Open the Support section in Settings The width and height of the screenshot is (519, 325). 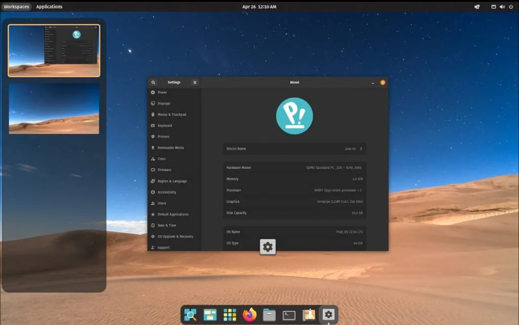(x=163, y=247)
